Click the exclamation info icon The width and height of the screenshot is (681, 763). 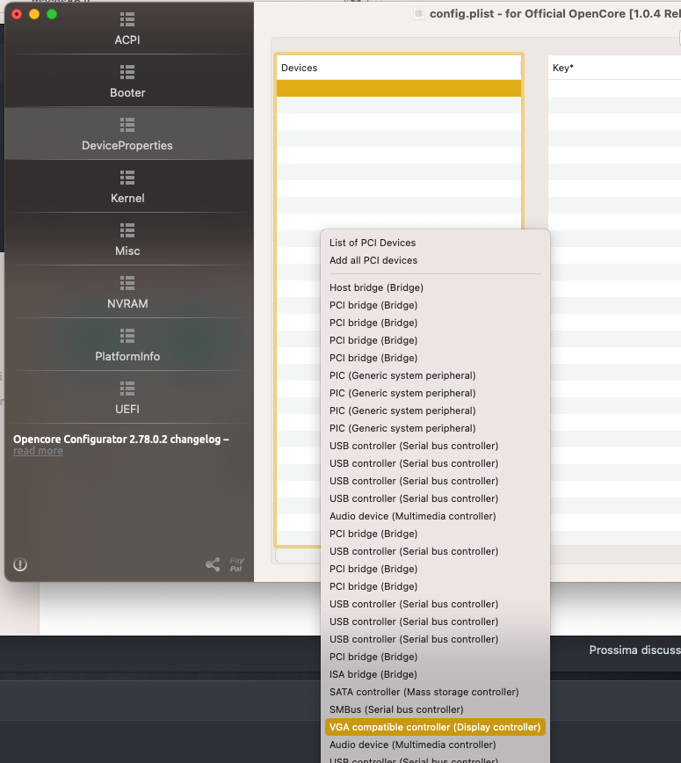pos(20,564)
